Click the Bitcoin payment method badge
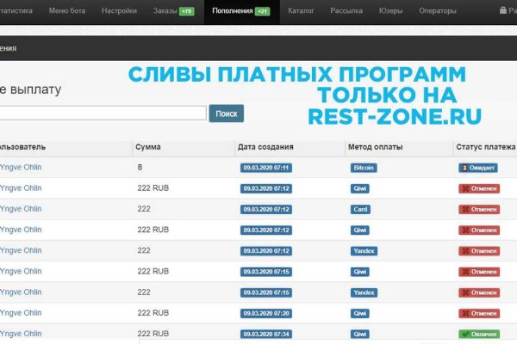 (x=364, y=168)
